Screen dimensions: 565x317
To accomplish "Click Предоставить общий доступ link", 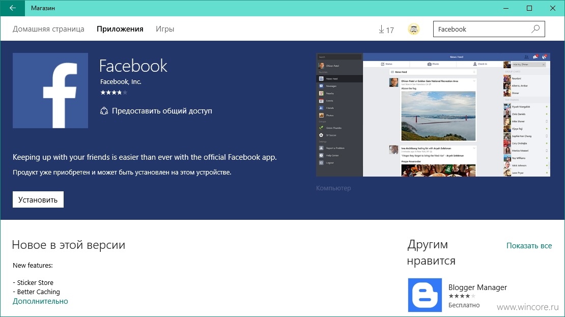I will click(162, 111).
